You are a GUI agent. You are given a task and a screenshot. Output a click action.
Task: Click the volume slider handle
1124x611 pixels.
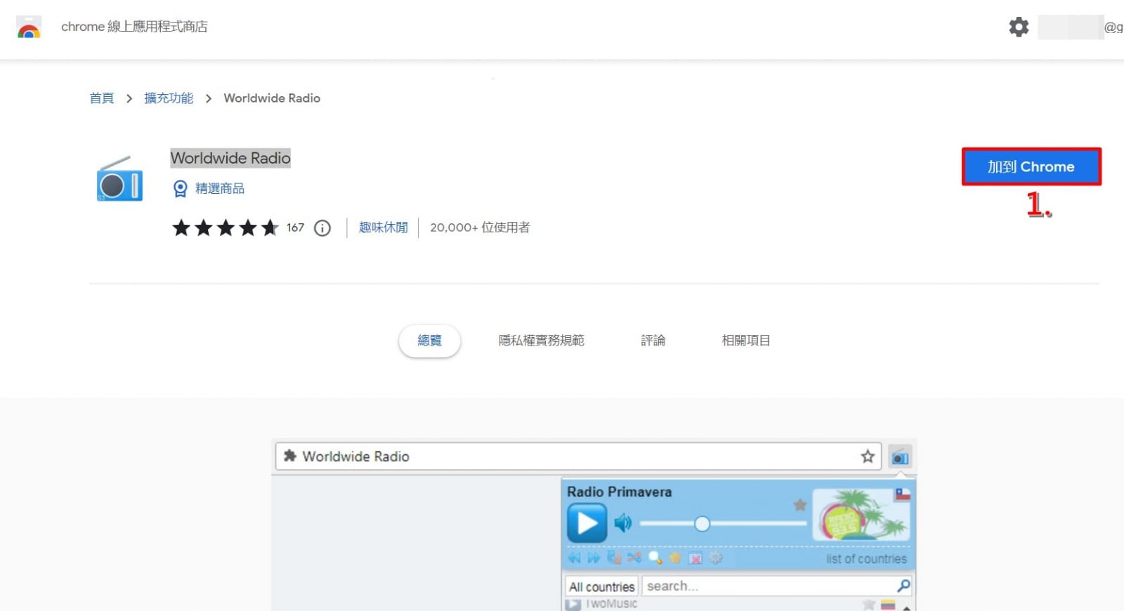point(702,524)
